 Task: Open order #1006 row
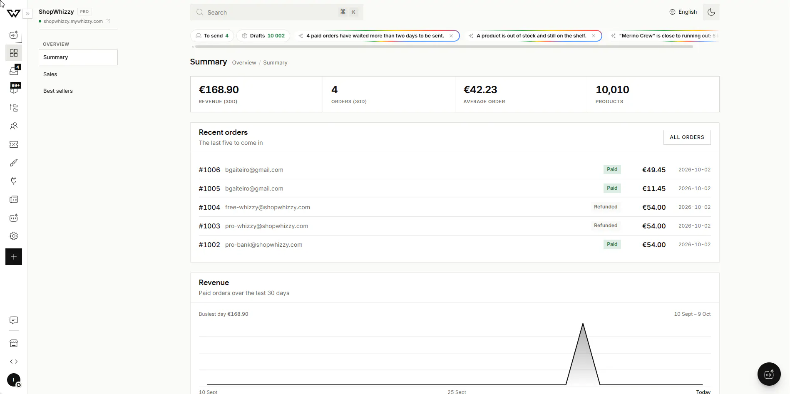click(x=455, y=170)
